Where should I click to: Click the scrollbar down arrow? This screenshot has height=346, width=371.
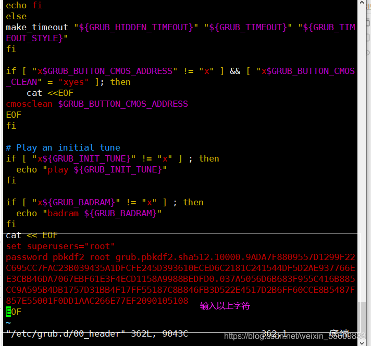coord(362,343)
